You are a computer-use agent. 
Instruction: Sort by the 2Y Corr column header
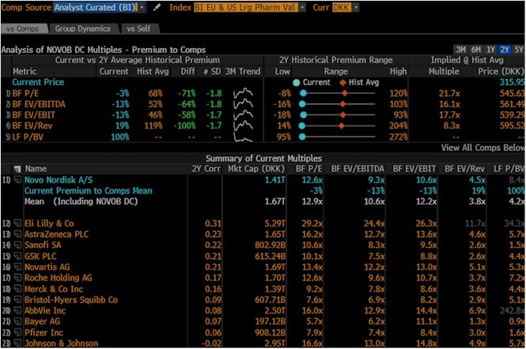tap(206, 169)
